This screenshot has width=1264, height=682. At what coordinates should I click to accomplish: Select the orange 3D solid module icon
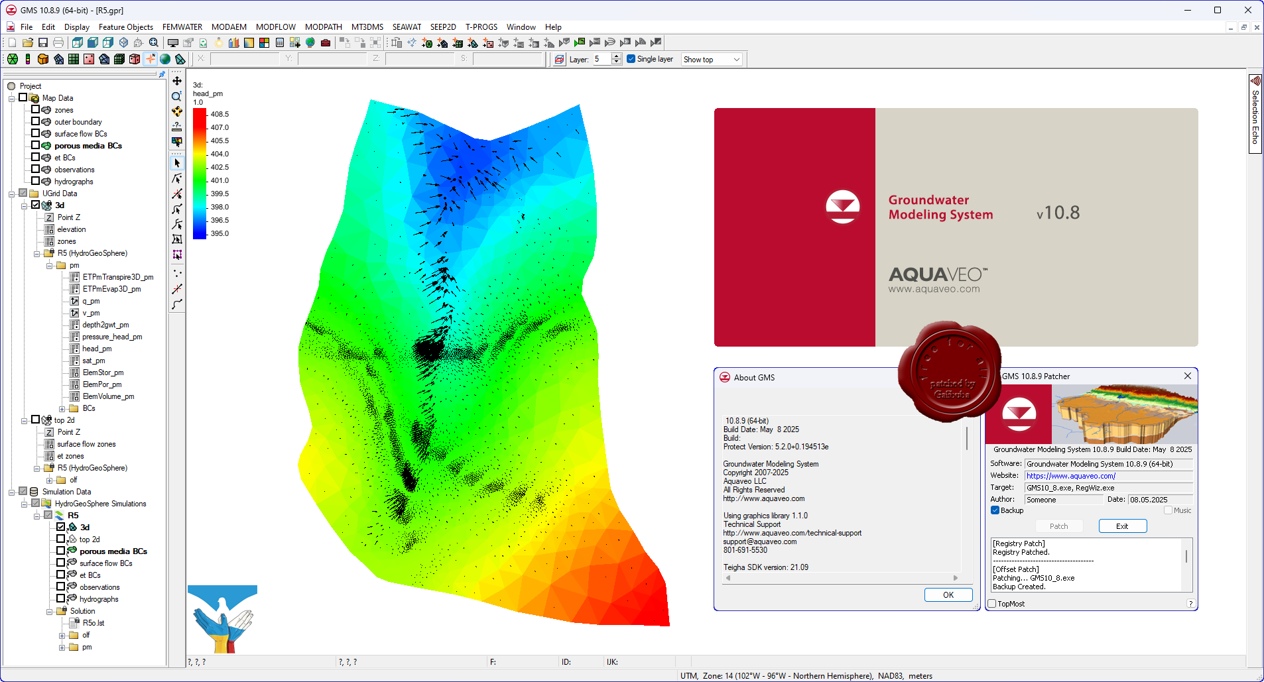(x=43, y=59)
